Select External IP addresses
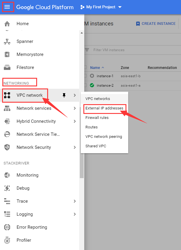Image resolution: width=181 pixels, height=250 pixels. click(104, 108)
